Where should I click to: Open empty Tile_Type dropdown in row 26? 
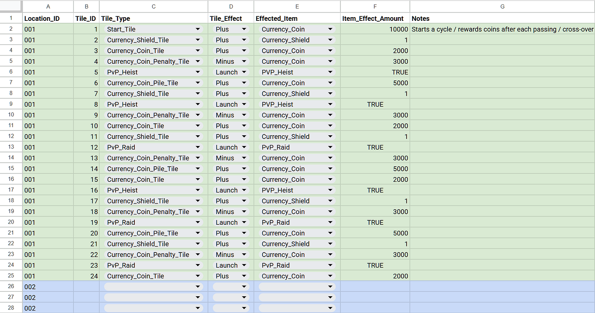pos(198,287)
